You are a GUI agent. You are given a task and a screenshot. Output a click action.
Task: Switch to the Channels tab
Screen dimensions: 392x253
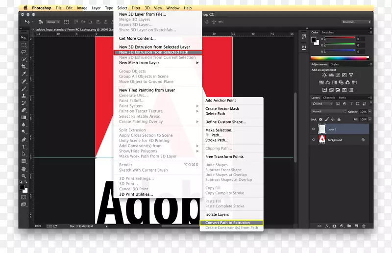point(329,98)
